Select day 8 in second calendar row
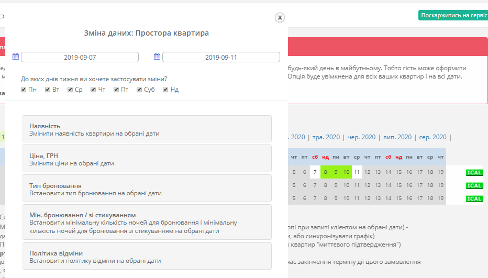Viewport: 488px width, 278px height. pyautogui.click(x=326, y=185)
